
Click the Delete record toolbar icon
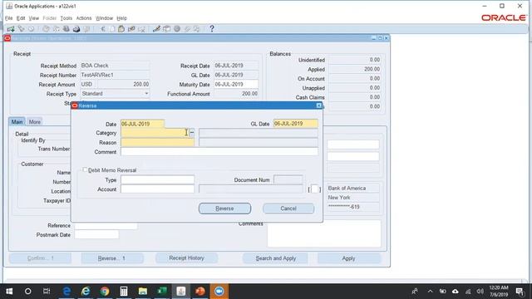(x=141, y=29)
